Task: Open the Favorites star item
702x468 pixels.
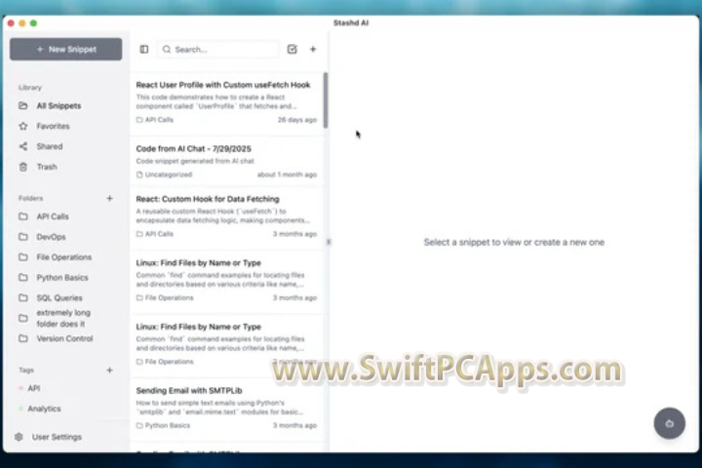Action: click(53, 126)
